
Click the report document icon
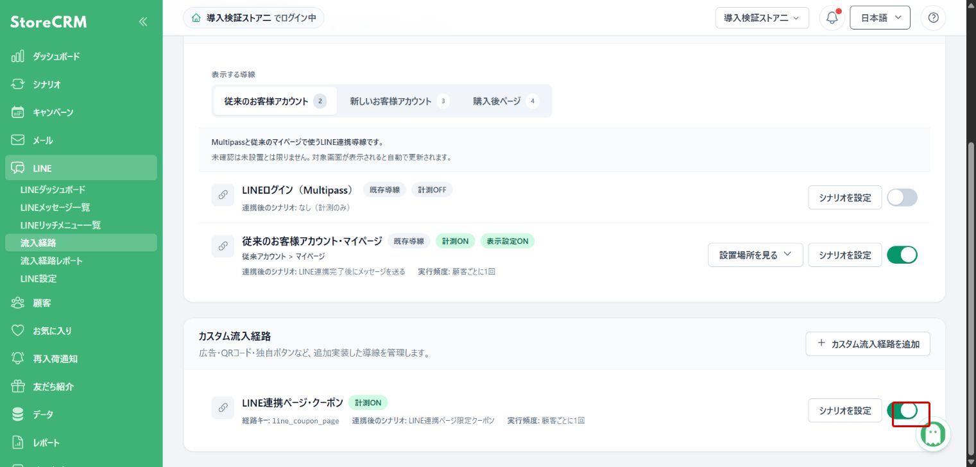click(x=18, y=443)
